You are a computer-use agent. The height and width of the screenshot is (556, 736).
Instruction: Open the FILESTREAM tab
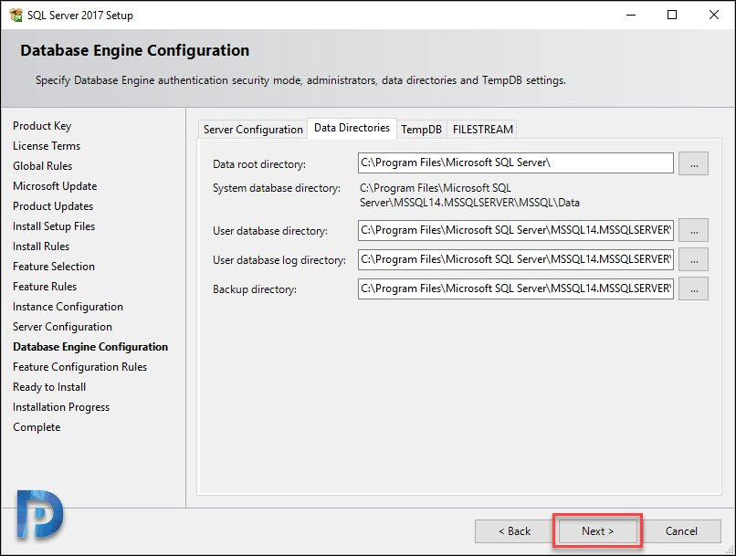[482, 130]
